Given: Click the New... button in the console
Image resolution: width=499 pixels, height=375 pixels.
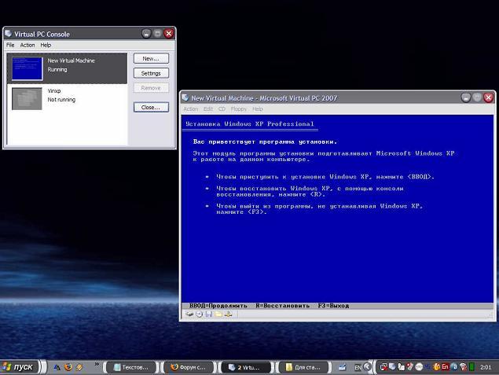Looking at the screenshot, I should 151,59.
